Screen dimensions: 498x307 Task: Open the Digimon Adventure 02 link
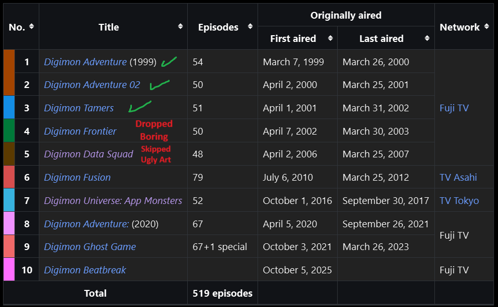92,84
